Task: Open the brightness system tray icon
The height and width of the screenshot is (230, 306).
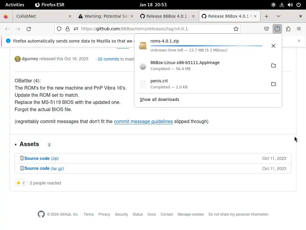Action: pos(273,5)
